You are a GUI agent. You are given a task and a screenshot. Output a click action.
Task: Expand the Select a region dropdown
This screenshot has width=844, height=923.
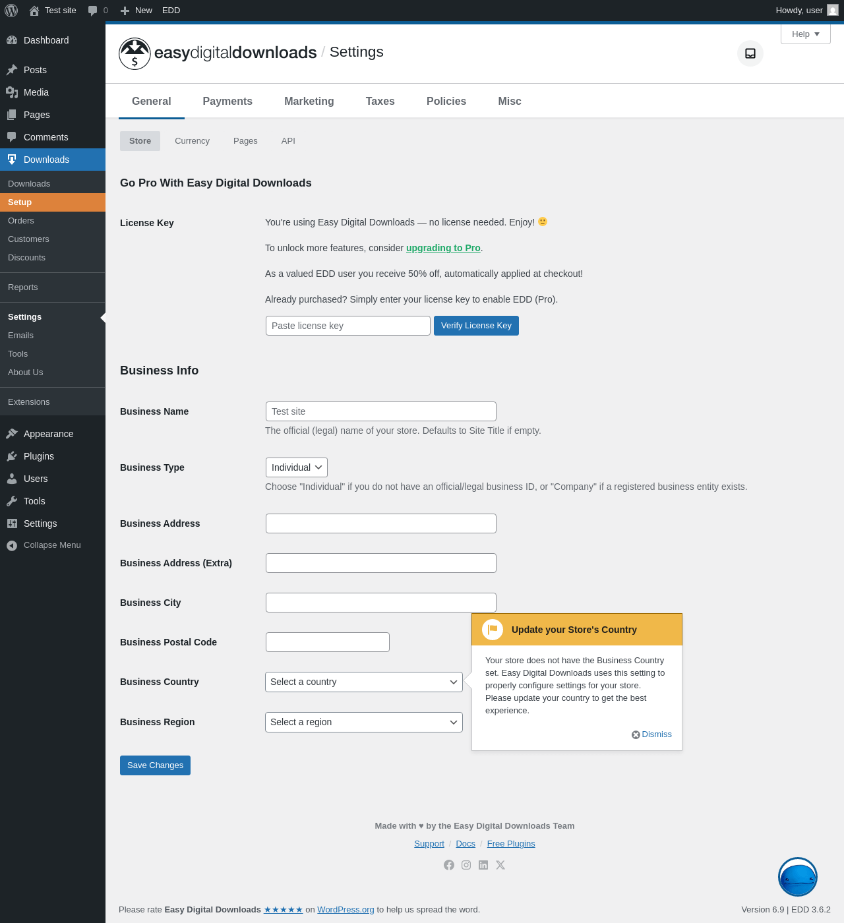(x=364, y=722)
